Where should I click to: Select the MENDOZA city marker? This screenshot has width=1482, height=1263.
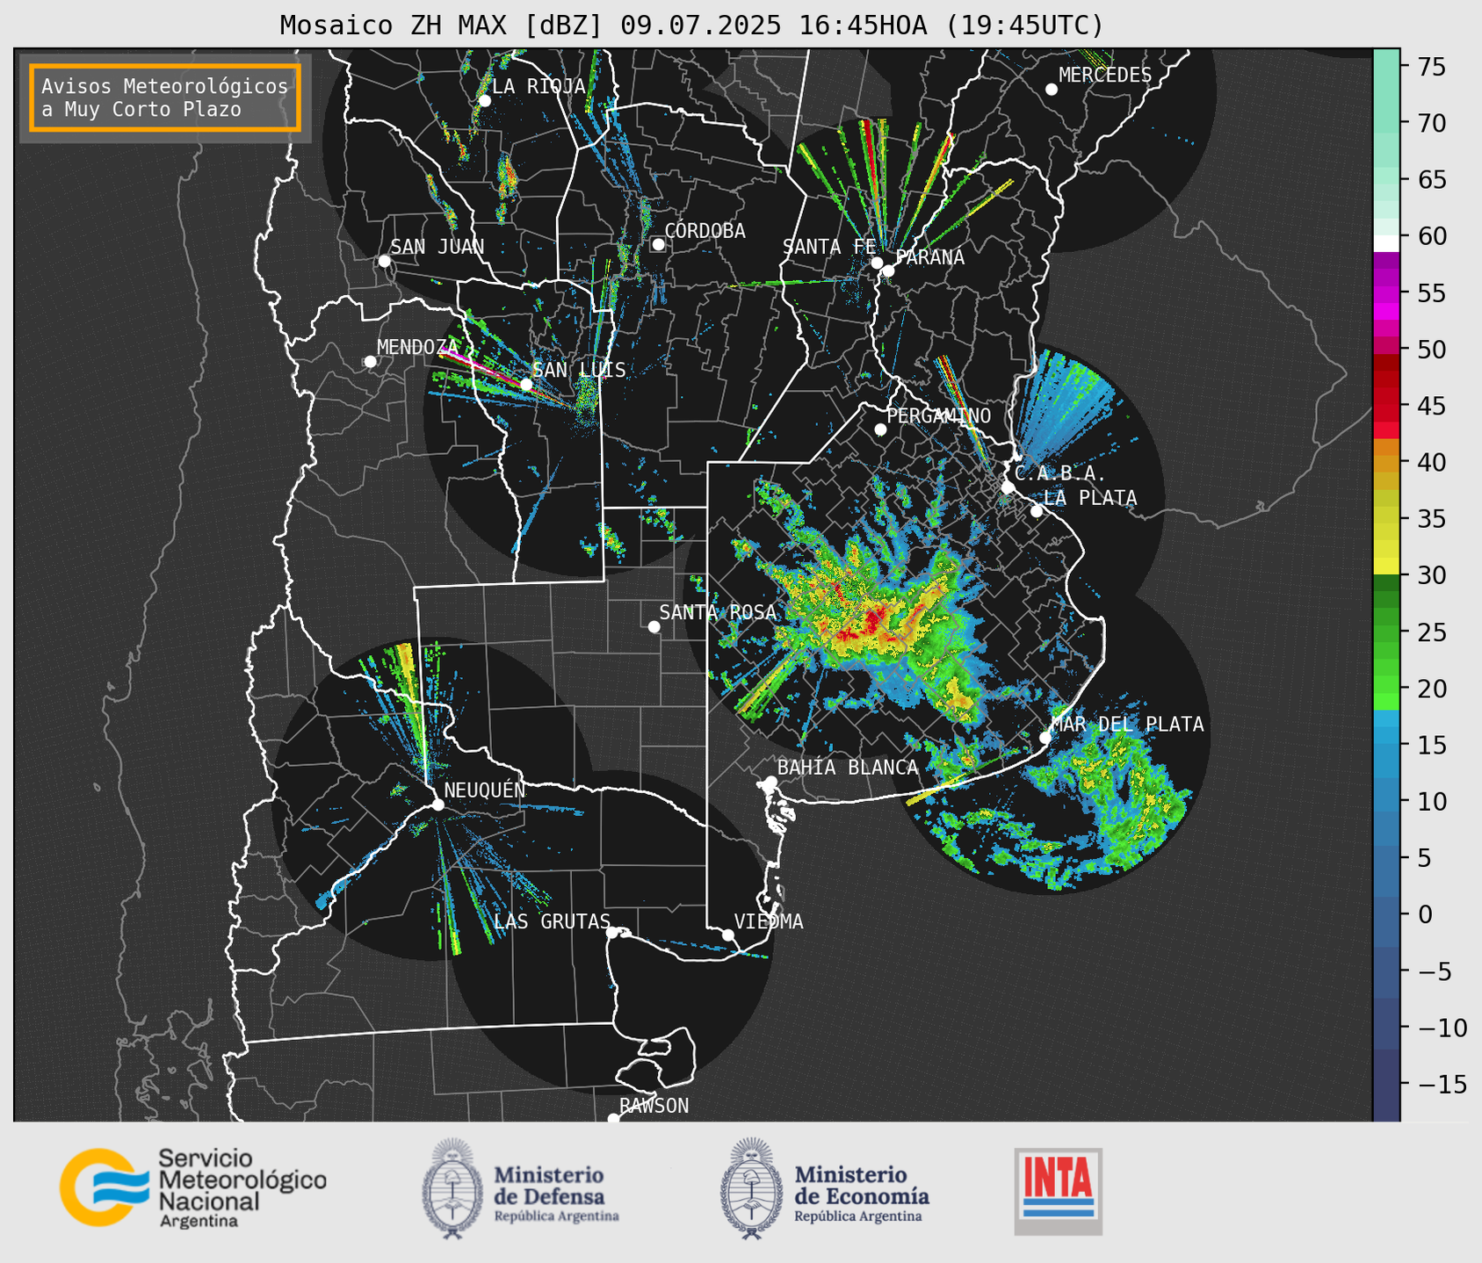pyautogui.click(x=370, y=362)
